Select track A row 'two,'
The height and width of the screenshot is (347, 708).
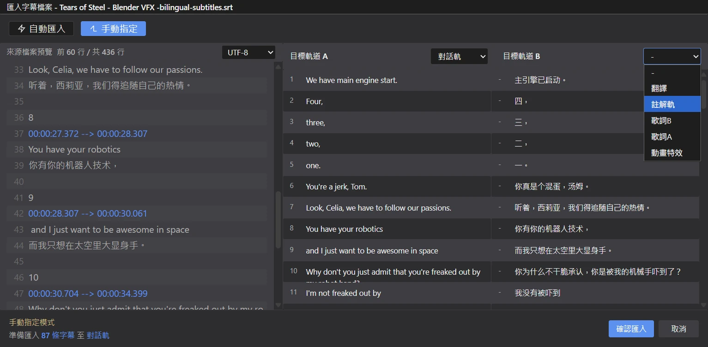[387, 144]
